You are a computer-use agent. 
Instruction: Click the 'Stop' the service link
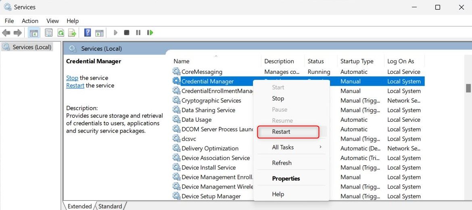pyautogui.click(x=72, y=78)
